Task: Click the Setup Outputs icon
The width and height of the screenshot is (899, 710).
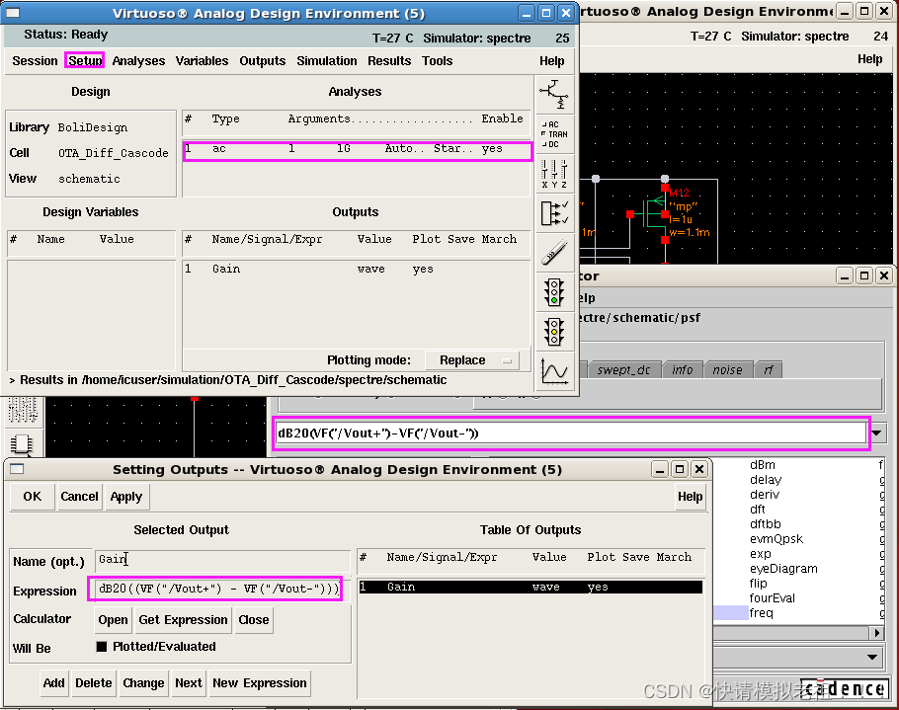Action: 555,213
